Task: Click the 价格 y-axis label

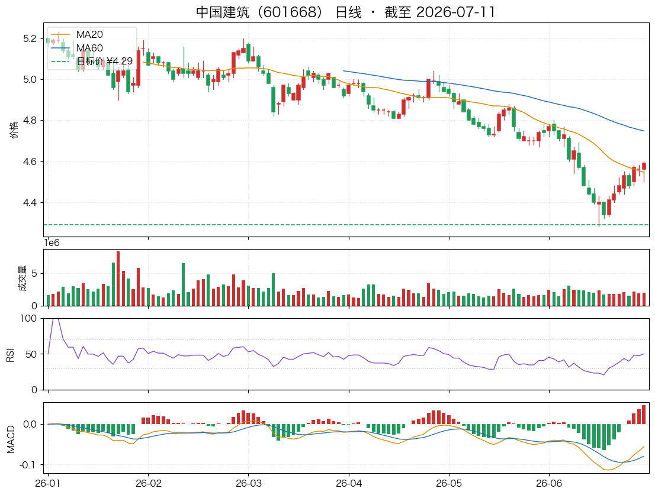Action: click(x=14, y=130)
